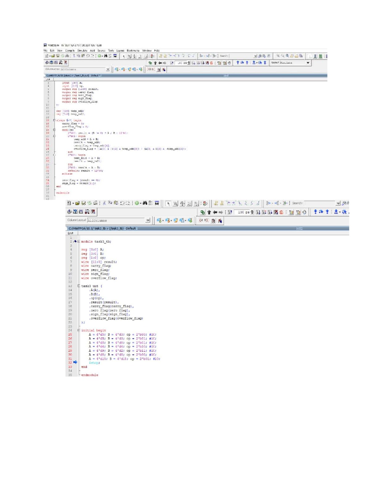This screenshot has width=371, height=480.
Task: Click the run length field showing 100 ps, lower
Action: click(x=242, y=212)
